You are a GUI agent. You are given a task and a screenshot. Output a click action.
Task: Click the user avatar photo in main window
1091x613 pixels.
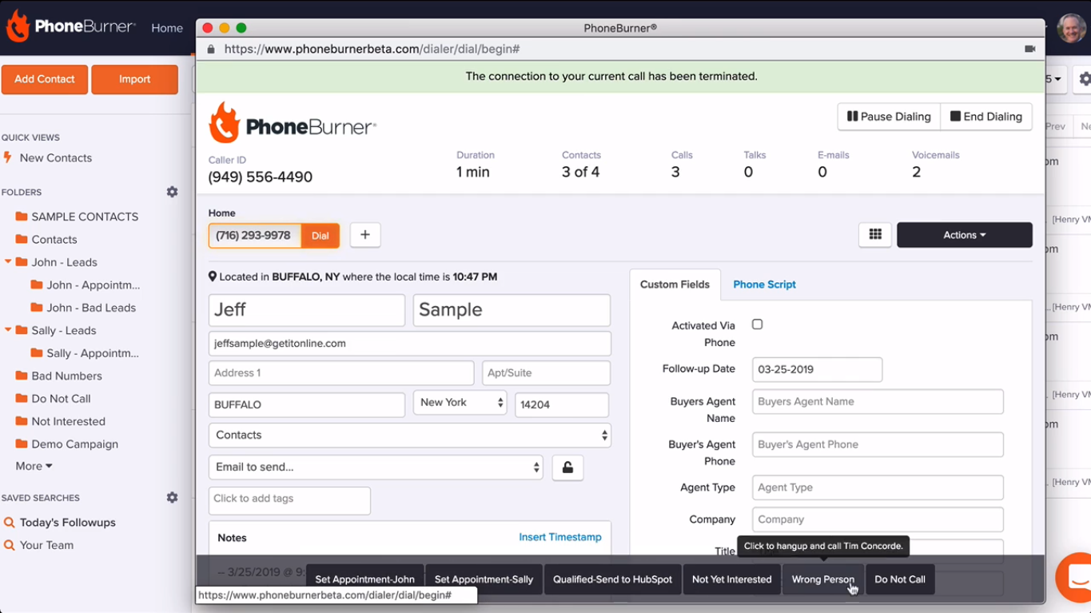click(1071, 28)
